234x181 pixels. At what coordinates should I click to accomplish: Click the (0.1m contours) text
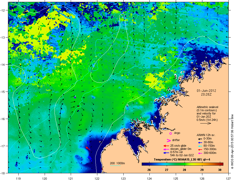pos(207,110)
